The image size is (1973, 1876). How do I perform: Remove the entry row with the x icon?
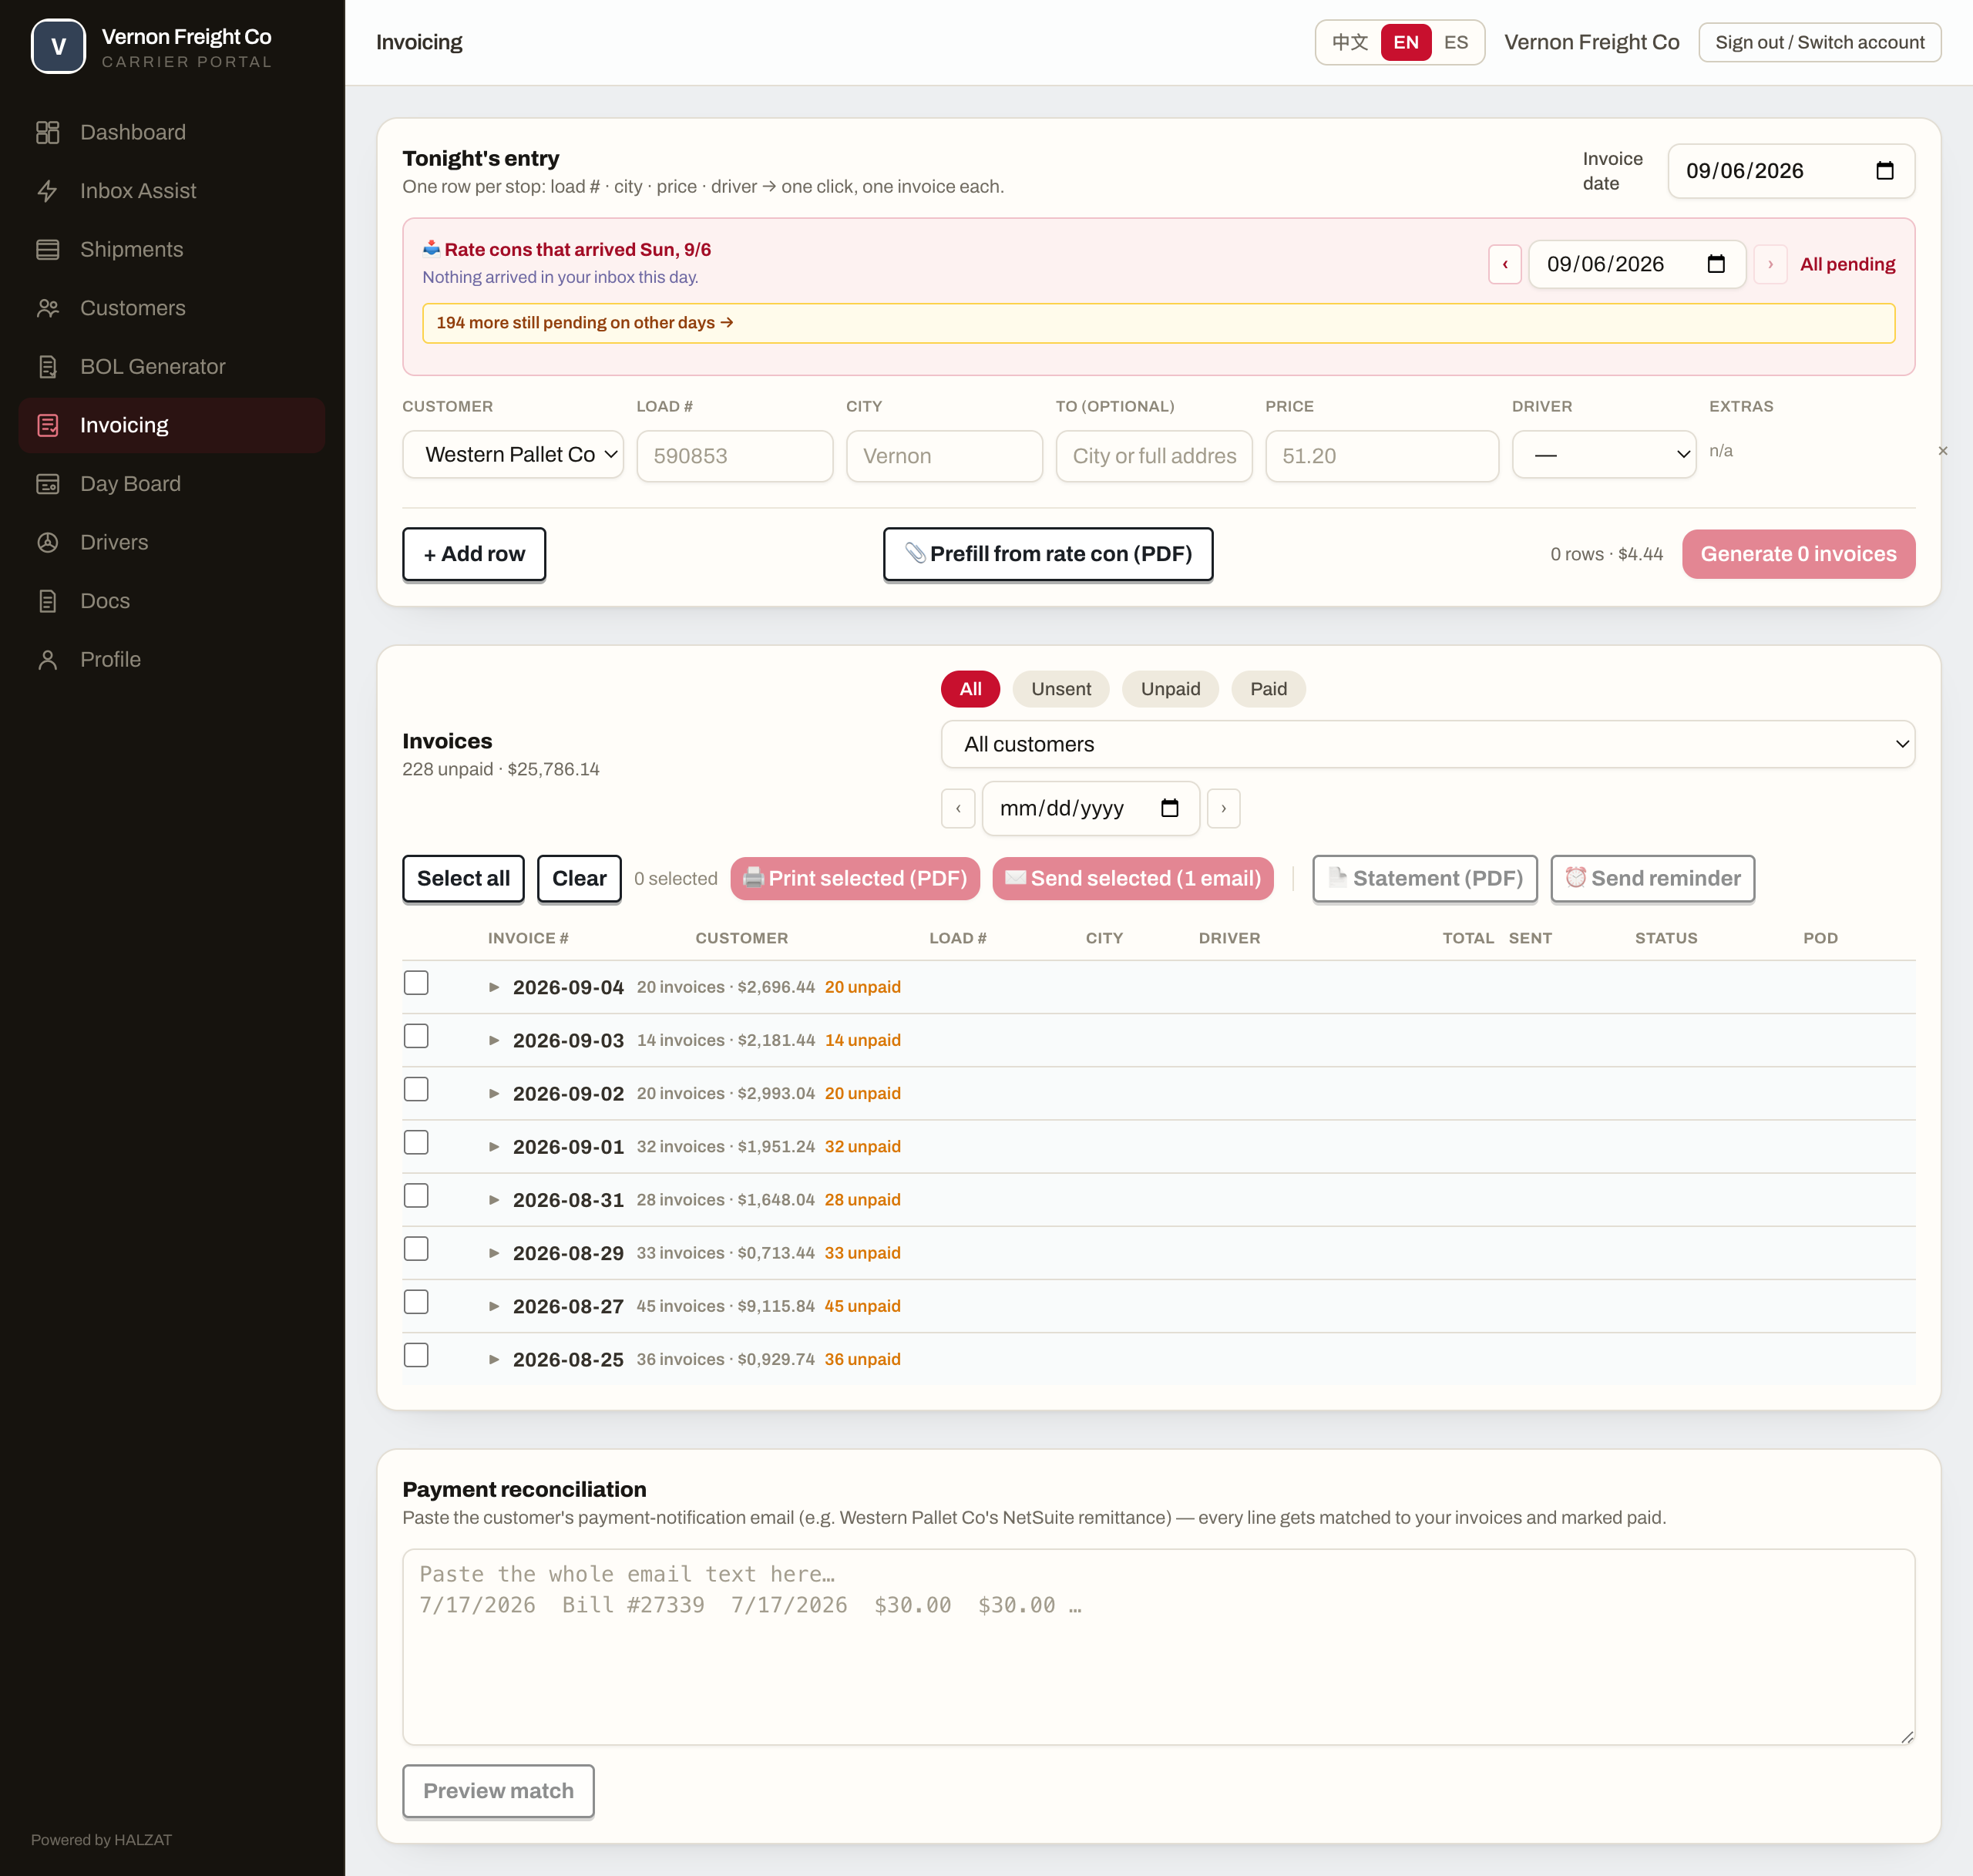1942,451
